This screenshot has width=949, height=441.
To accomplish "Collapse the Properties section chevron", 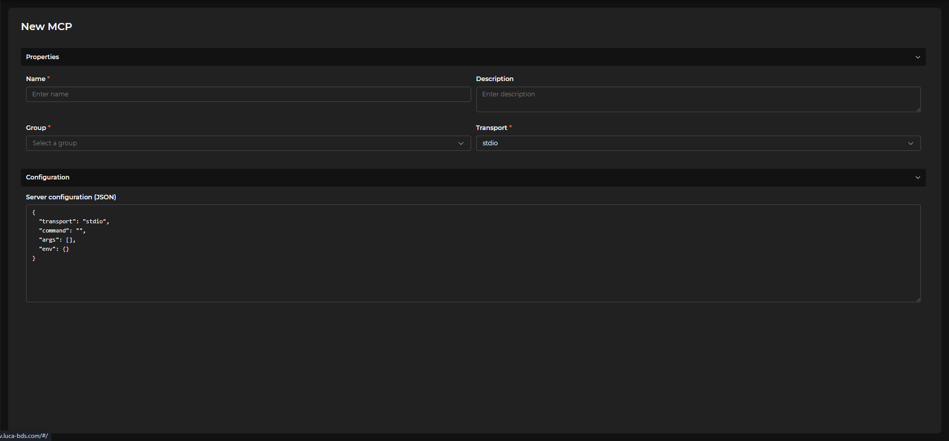I will (x=917, y=57).
